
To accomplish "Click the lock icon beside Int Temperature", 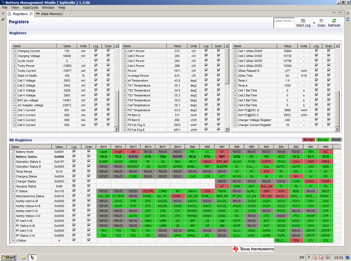I will click(x=125, y=80).
